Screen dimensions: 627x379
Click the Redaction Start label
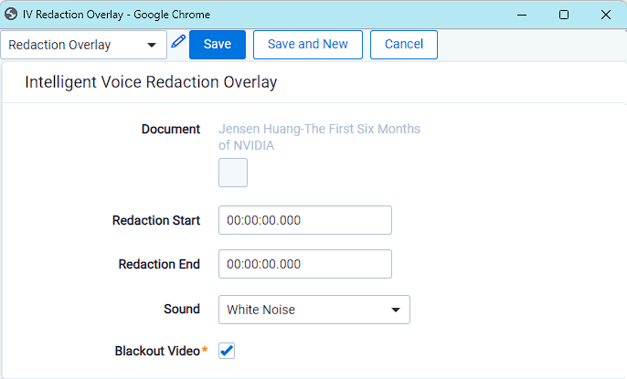(x=156, y=220)
